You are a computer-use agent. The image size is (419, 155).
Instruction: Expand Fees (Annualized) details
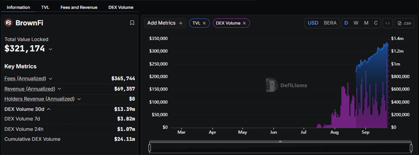50,79
